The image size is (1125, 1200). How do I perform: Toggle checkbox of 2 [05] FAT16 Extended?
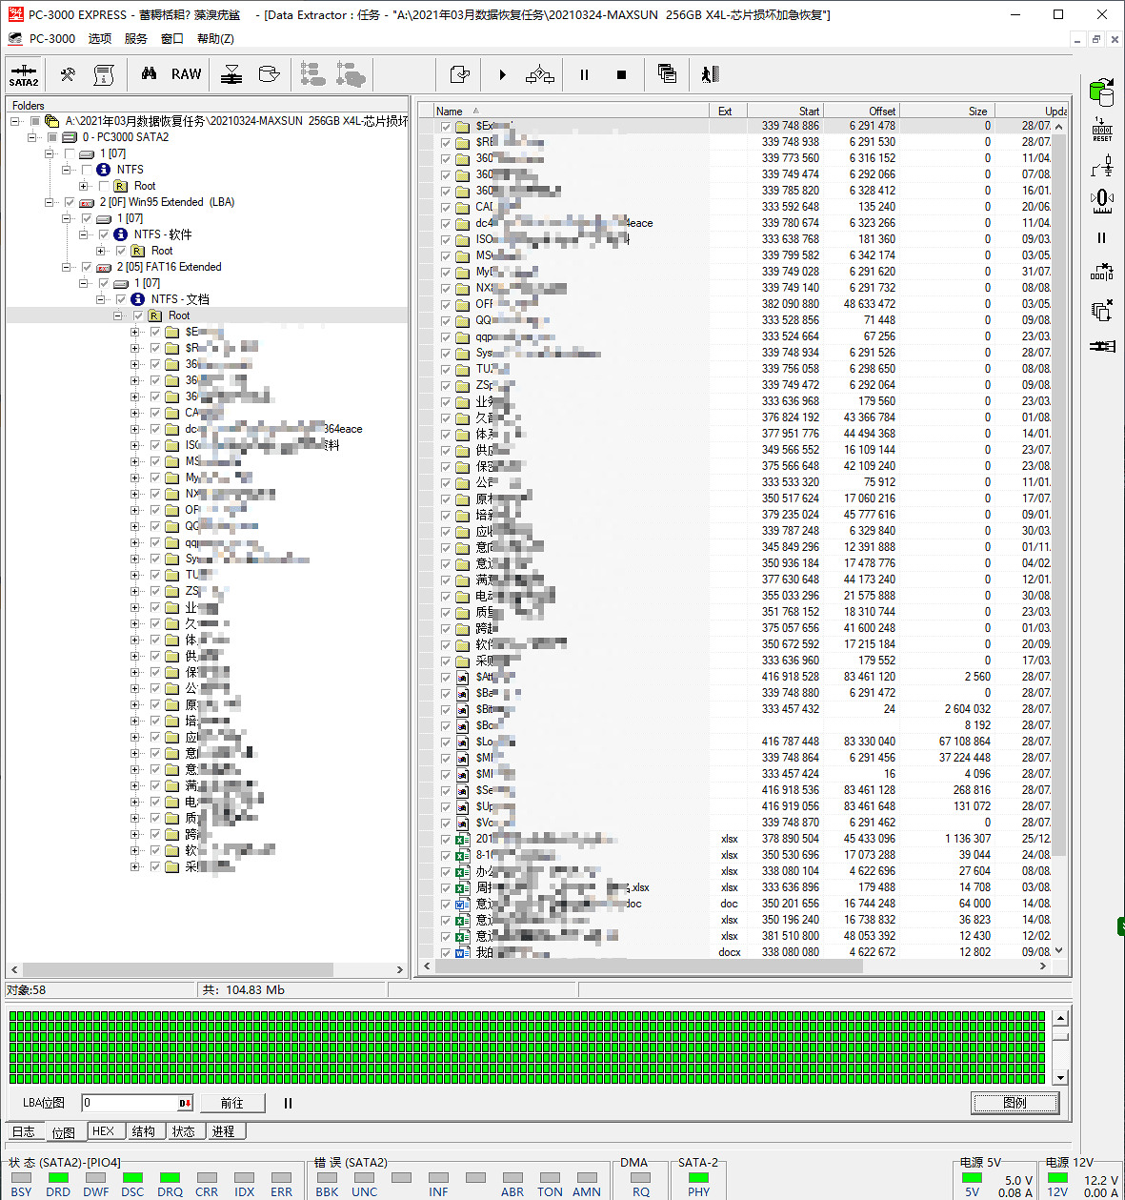(x=87, y=267)
